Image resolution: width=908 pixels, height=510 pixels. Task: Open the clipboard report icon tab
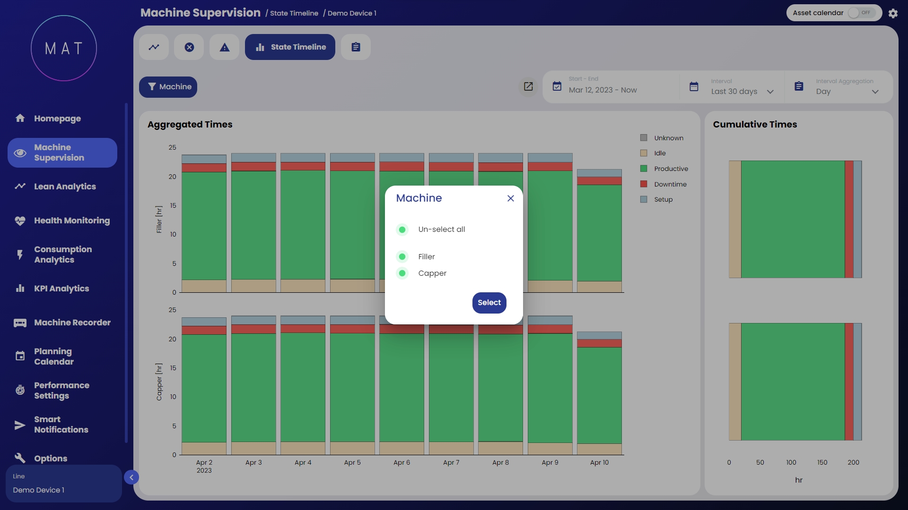click(x=356, y=47)
